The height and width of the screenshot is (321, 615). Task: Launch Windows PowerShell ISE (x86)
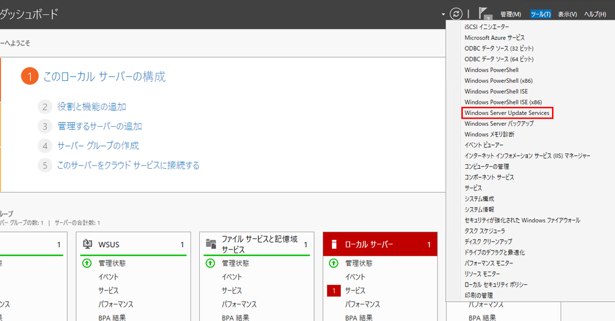[503, 102]
